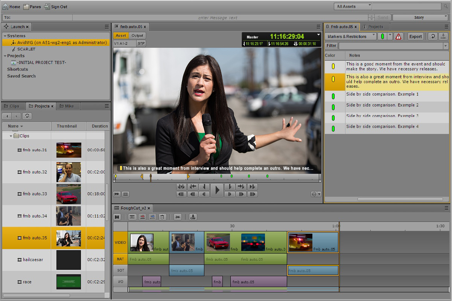The height and width of the screenshot is (301, 452).
Task: Click search field magnifier icon
Action: click(x=446, y=6)
